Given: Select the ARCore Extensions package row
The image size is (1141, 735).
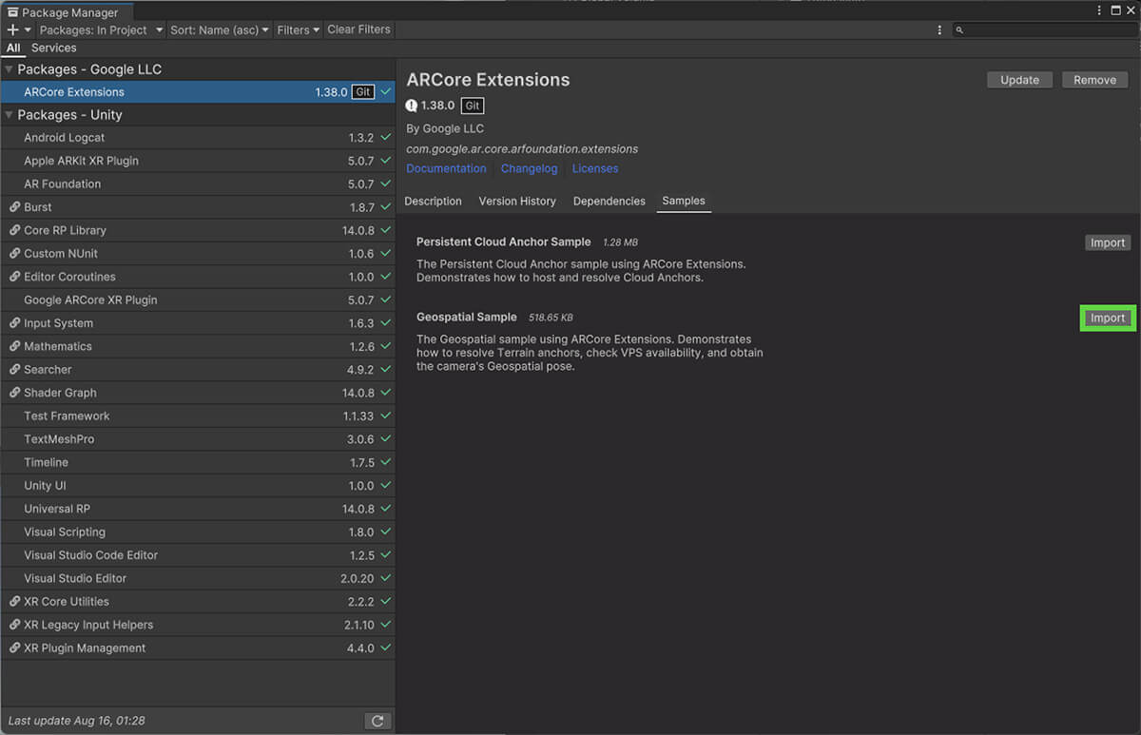Looking at the screenshot, I should pos(198,92).
